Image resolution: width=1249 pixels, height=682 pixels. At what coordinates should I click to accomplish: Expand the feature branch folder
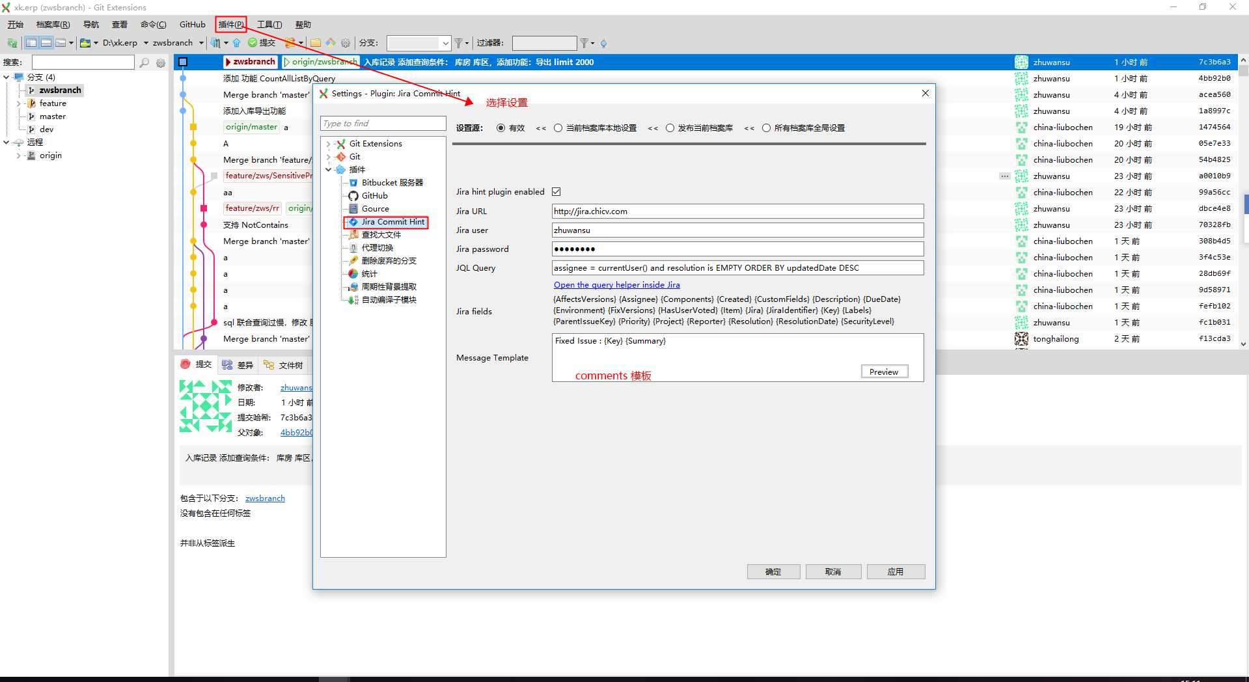point(18,103)
